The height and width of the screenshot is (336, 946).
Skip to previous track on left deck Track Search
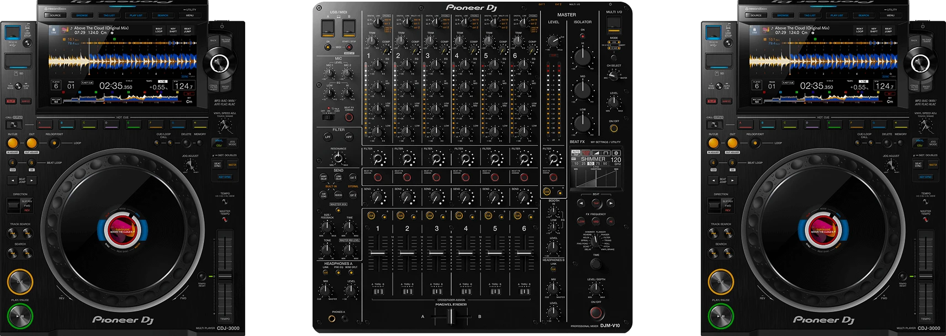click(x=12, y=233)
